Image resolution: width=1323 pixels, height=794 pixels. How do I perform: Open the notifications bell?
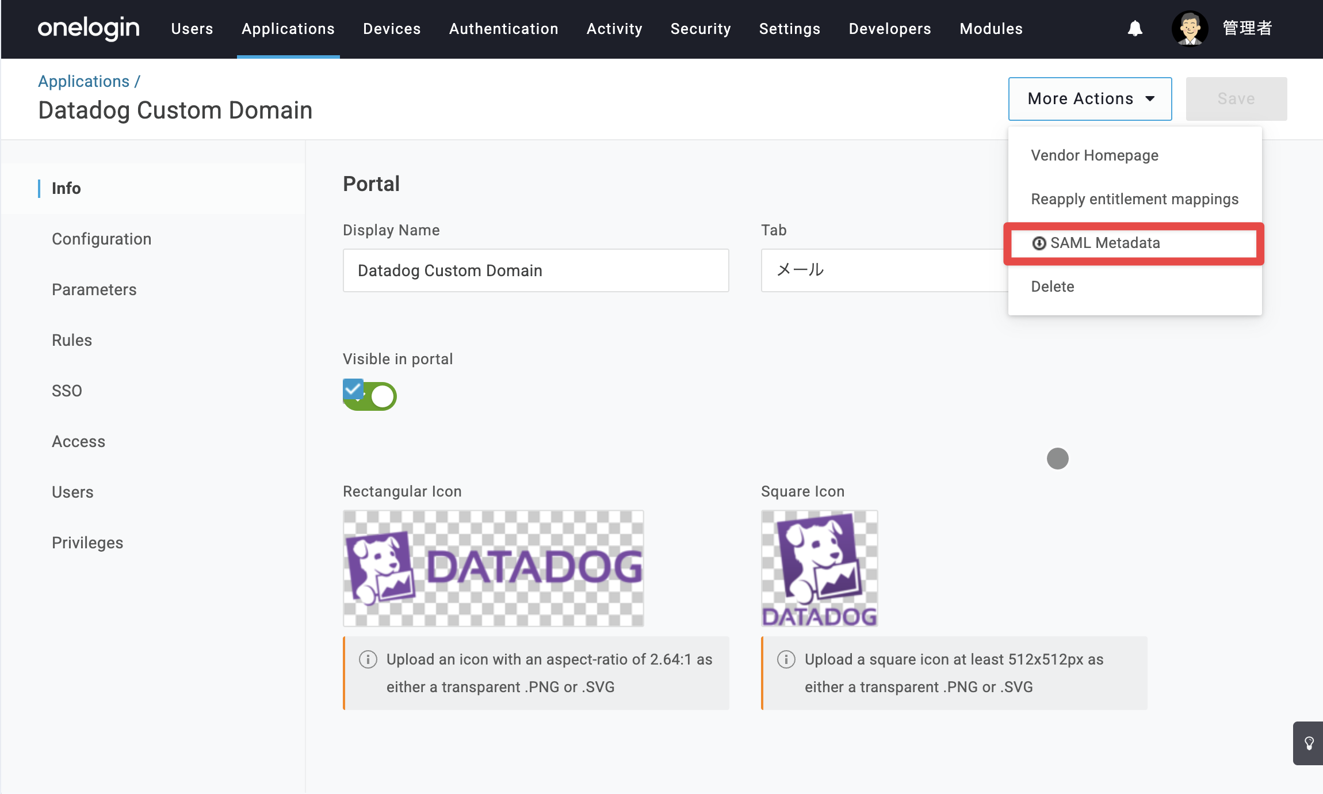1135,28
